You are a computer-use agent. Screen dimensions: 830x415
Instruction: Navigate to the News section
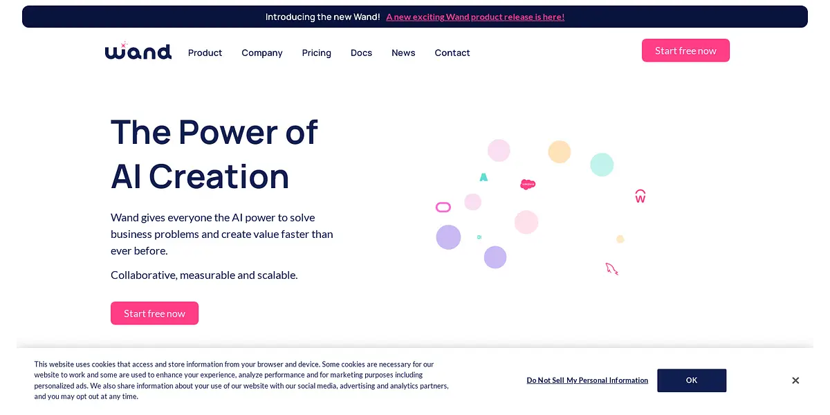click(x=403, y=53)
